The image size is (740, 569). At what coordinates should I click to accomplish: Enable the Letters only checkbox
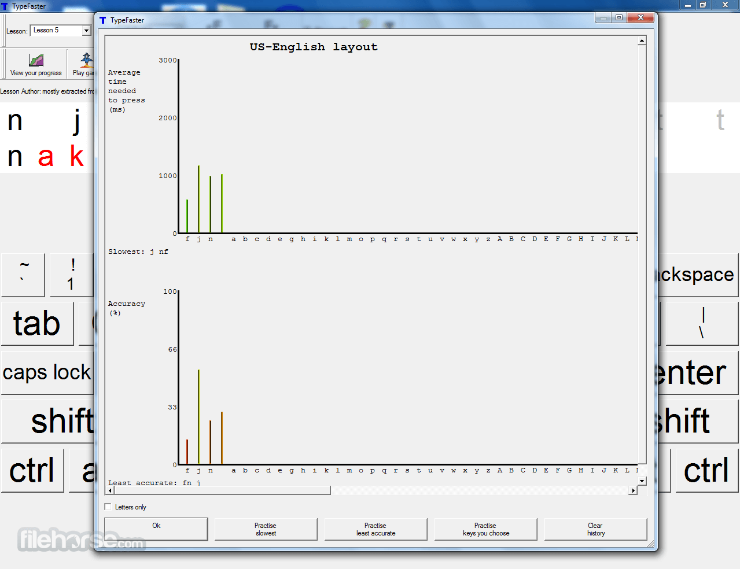pyautogui.click(x=108, y=507)
